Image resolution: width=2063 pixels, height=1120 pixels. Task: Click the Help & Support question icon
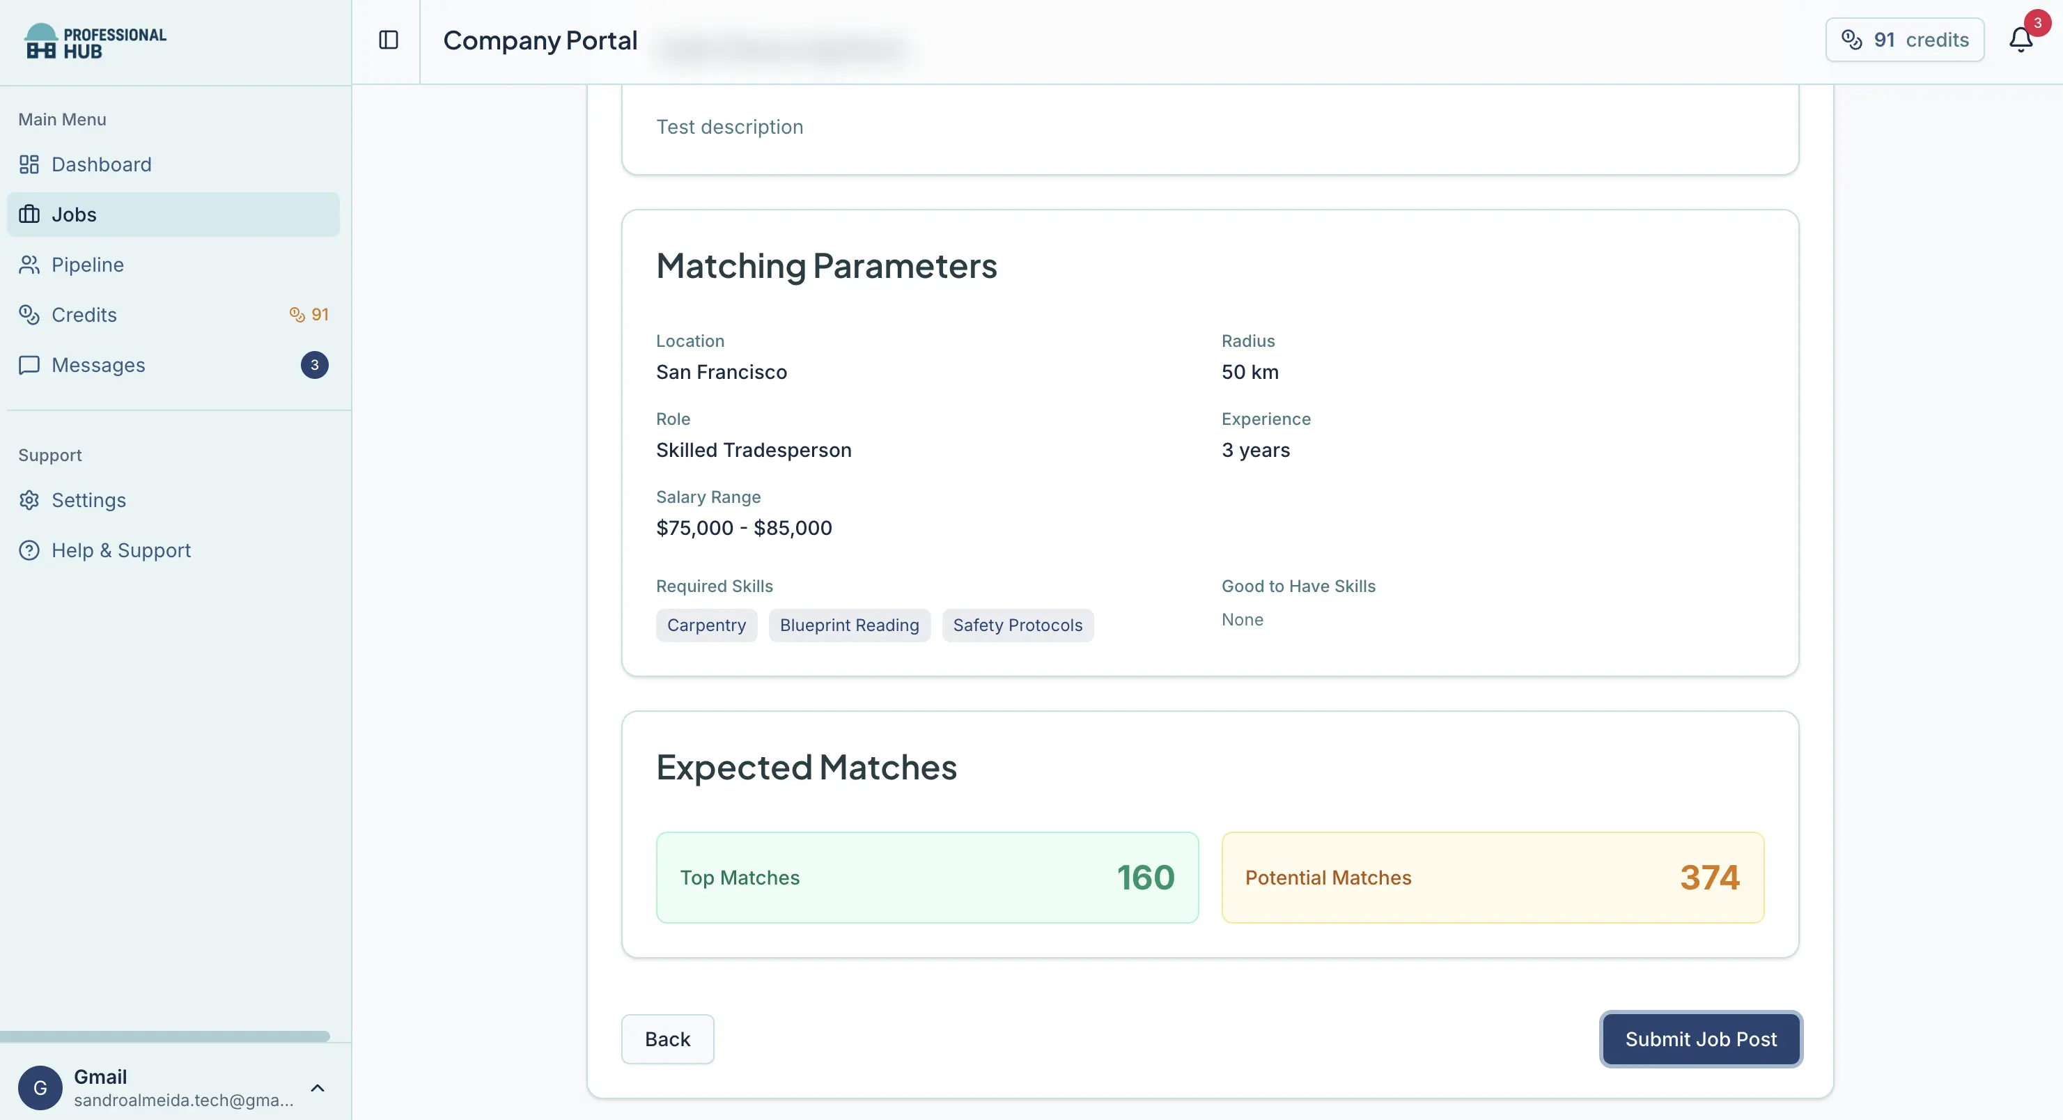[x=29, y=550]
